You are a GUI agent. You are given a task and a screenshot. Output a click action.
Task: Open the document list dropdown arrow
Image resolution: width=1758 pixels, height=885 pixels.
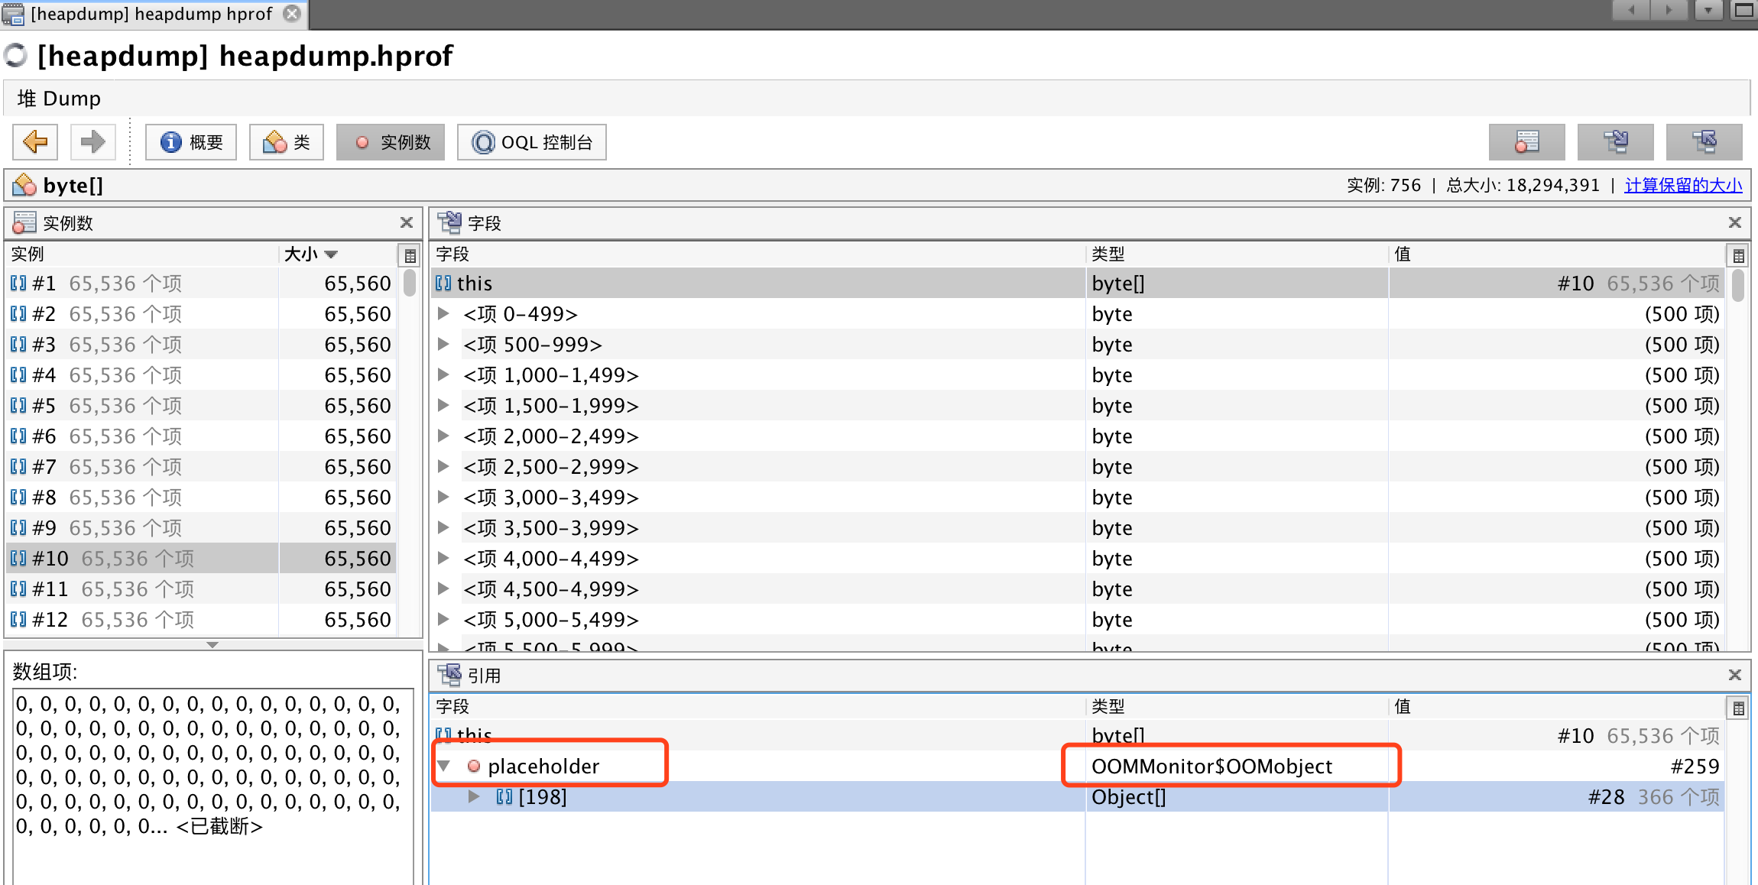coord(1708,11)
